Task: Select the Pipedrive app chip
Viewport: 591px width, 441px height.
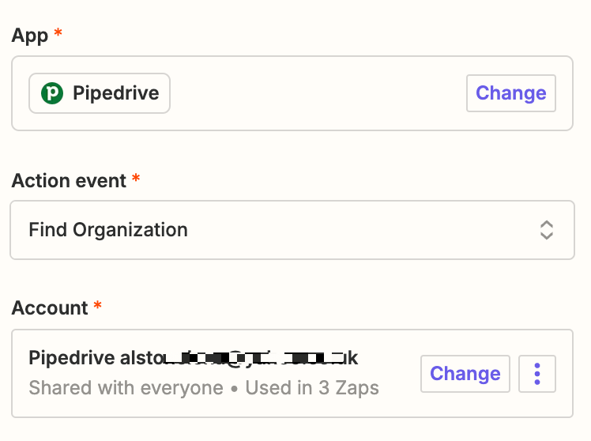Action: 100,93
